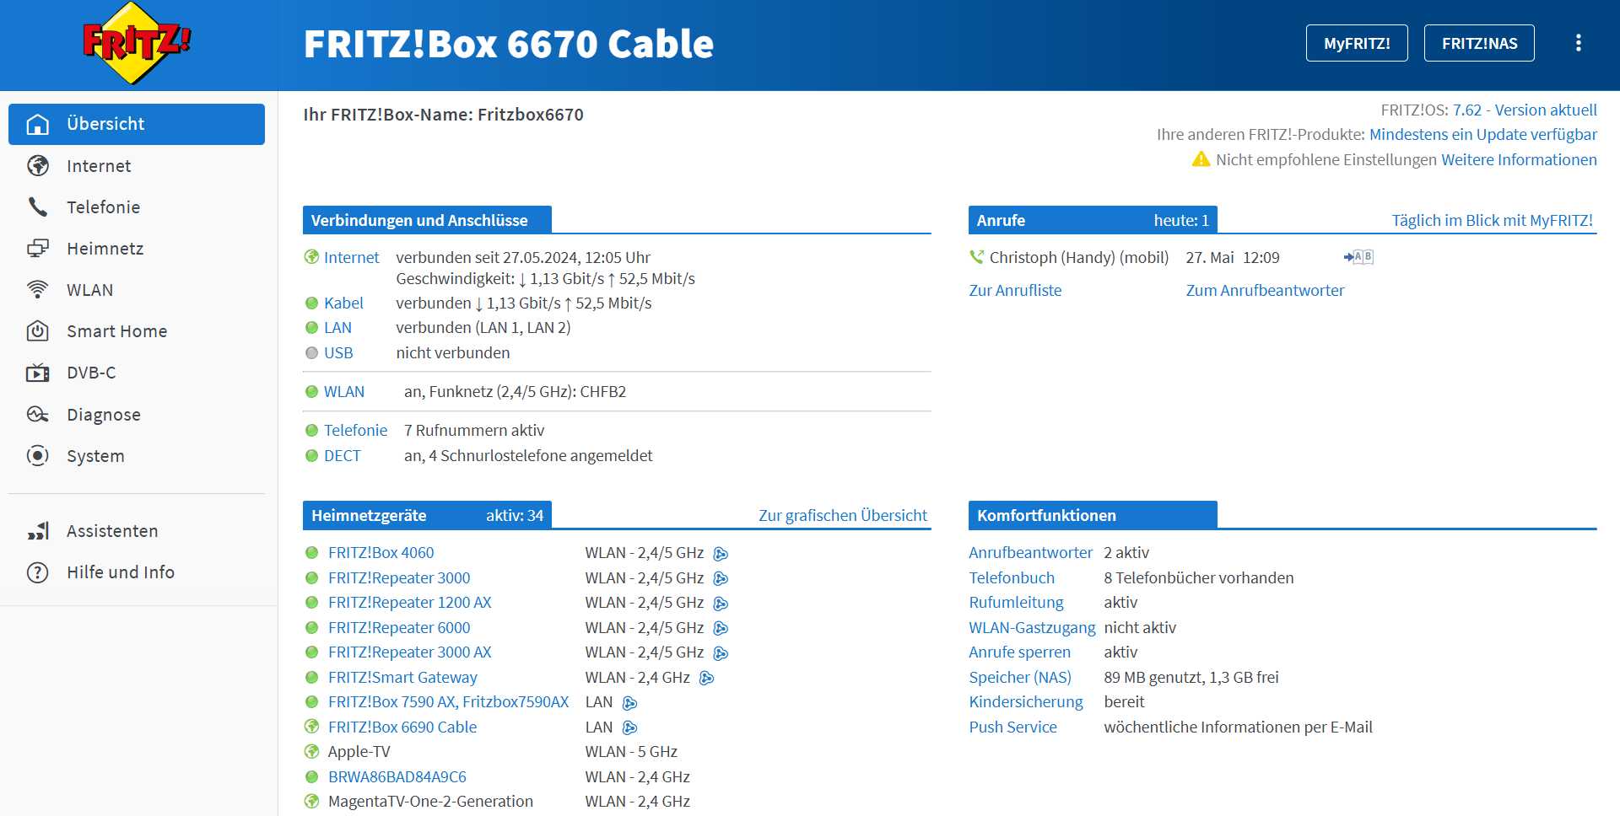The image size is (1620, 816).
Task: Open the Übersicht menu item
Action: [105, 123]
